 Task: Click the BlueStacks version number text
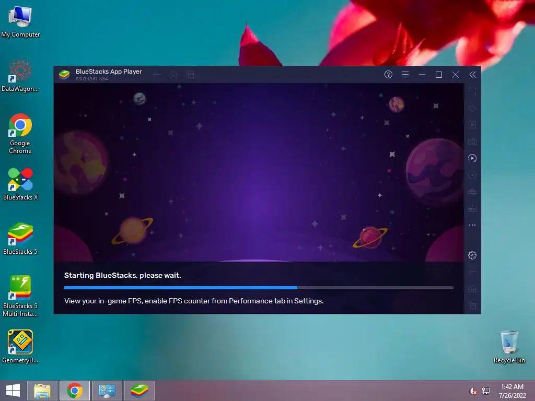click(x=92, y=79)
